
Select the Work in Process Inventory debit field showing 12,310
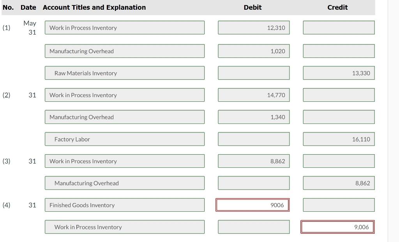[x=252, y=27]
